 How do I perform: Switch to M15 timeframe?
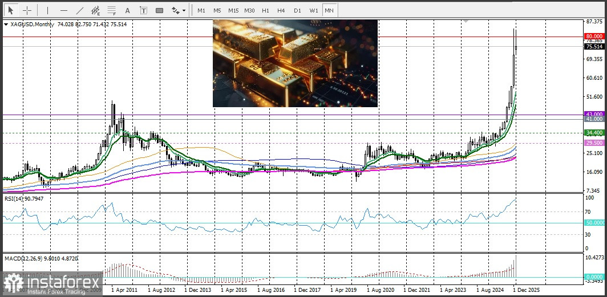[233, 10]
